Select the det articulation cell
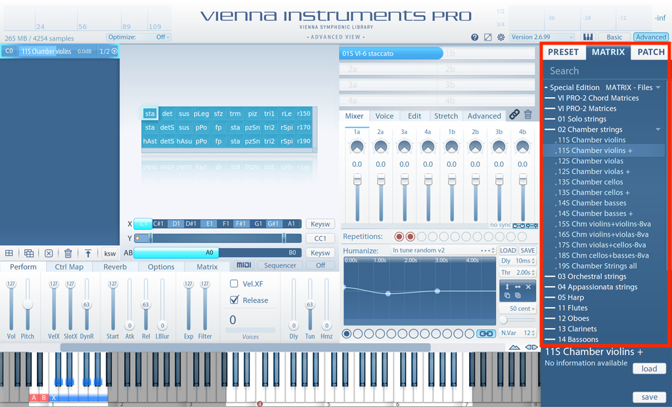The height and width of the screenshot is (408, 672). click(x=167, y=113)
